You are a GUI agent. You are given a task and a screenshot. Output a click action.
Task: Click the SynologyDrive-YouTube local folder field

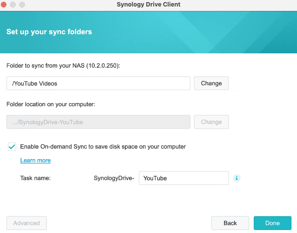tap(98, 122)
